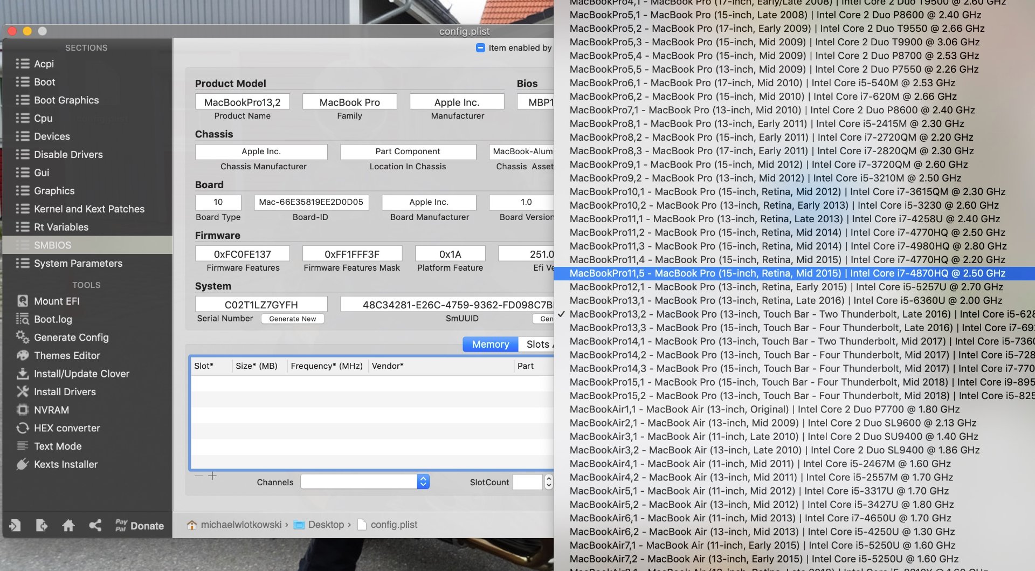Switch to Text Mode
This screenshot has width=1035, height=571.
(49, 446)
